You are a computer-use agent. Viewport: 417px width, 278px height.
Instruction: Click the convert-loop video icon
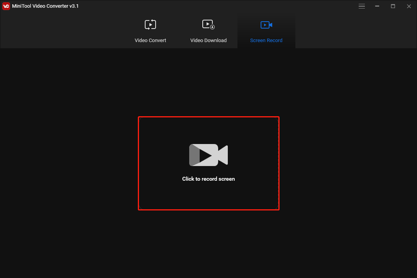click(150, 24)
